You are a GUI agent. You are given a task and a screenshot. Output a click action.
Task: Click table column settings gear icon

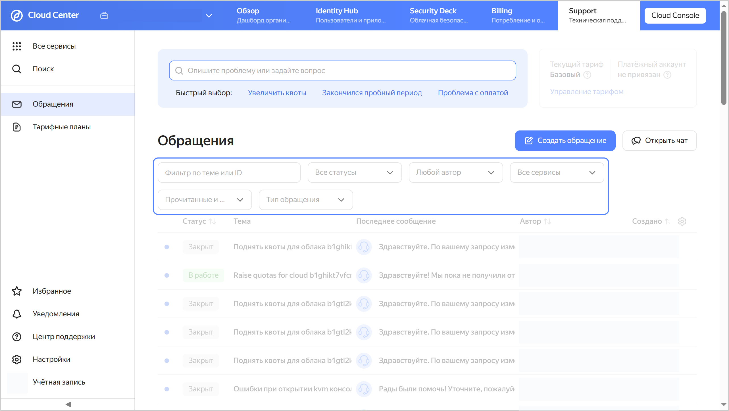coord(682,221)
